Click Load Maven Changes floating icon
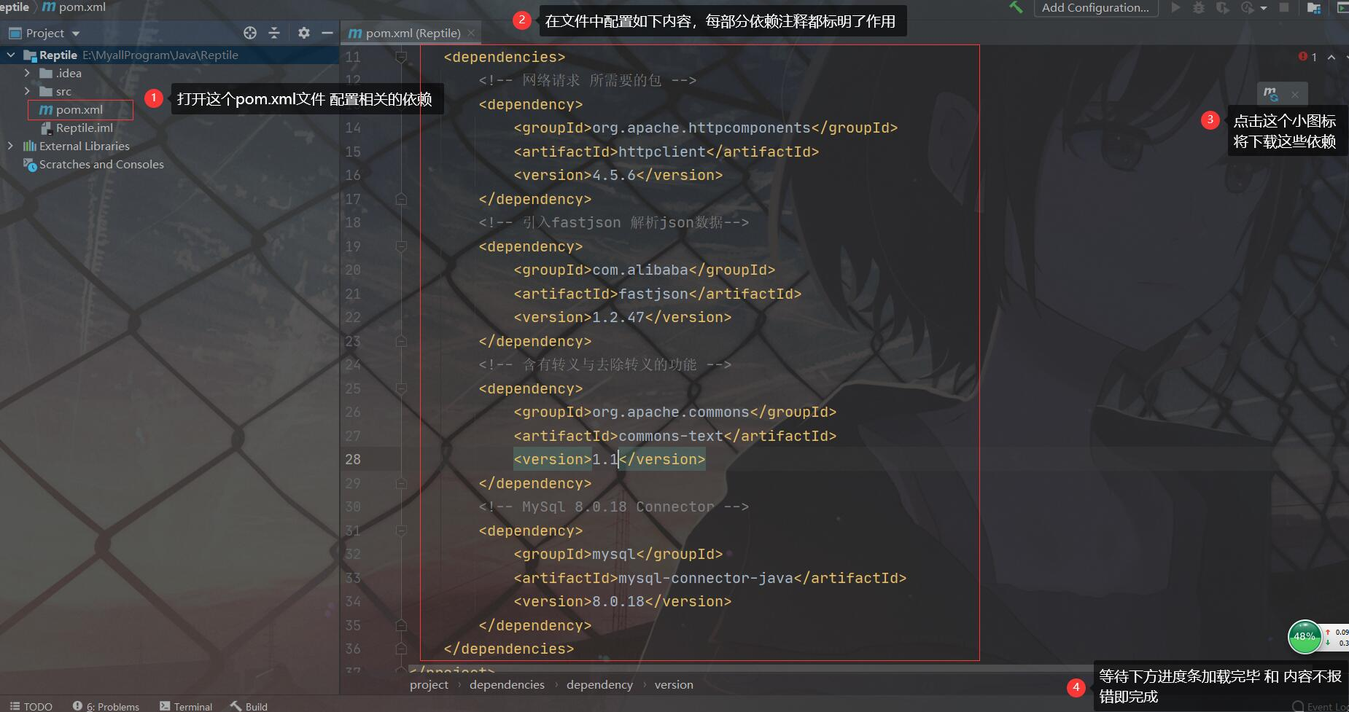Image resolution: width=1349 pixels, height=712 pixels. [x=1270, y=93]
